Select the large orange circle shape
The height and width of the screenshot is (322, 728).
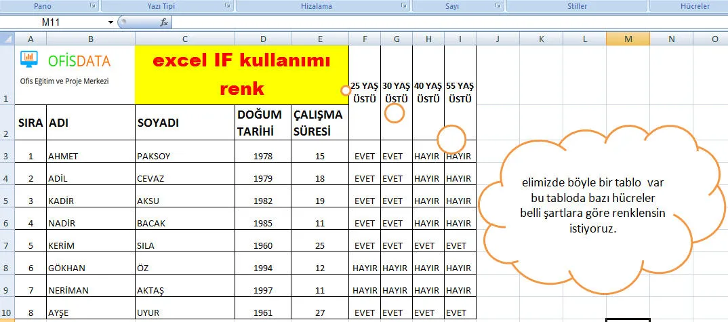pyautogui.click(x=451, y=139)
